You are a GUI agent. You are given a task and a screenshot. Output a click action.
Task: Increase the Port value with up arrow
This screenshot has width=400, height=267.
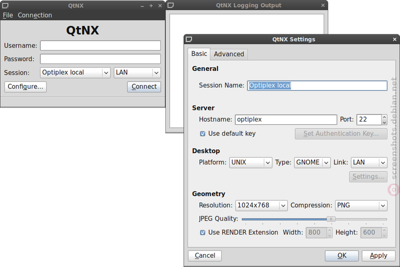tap(384, 117)
